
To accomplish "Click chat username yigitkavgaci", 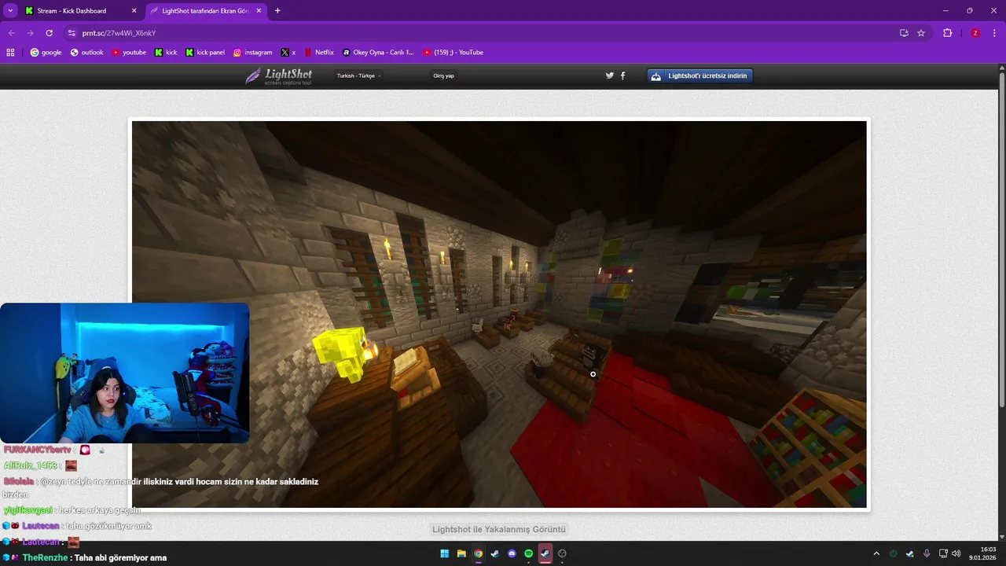I will tap(28, 510).
